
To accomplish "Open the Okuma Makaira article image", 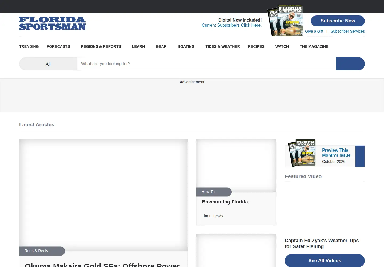I will (x=103, y=195).
